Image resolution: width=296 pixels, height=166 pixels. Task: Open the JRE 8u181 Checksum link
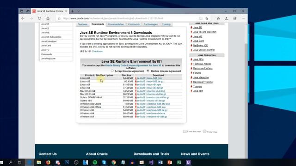coord(97,51)
